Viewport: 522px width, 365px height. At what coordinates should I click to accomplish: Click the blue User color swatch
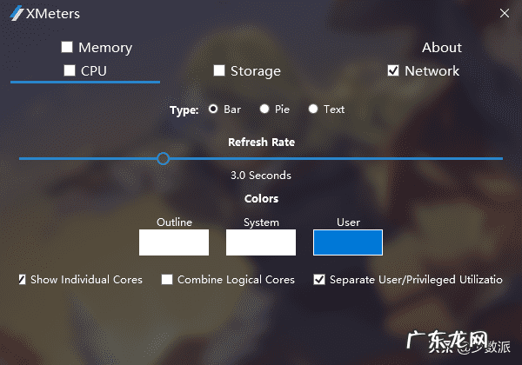click(348, 242)
